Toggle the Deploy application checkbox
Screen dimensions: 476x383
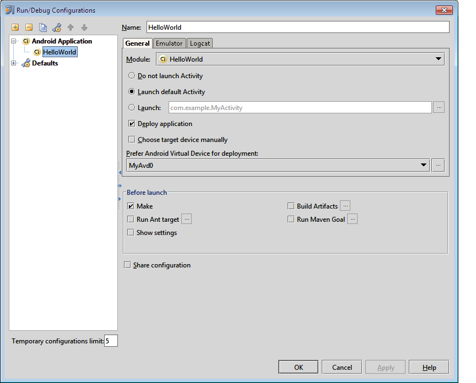click(x=132, y=123)
